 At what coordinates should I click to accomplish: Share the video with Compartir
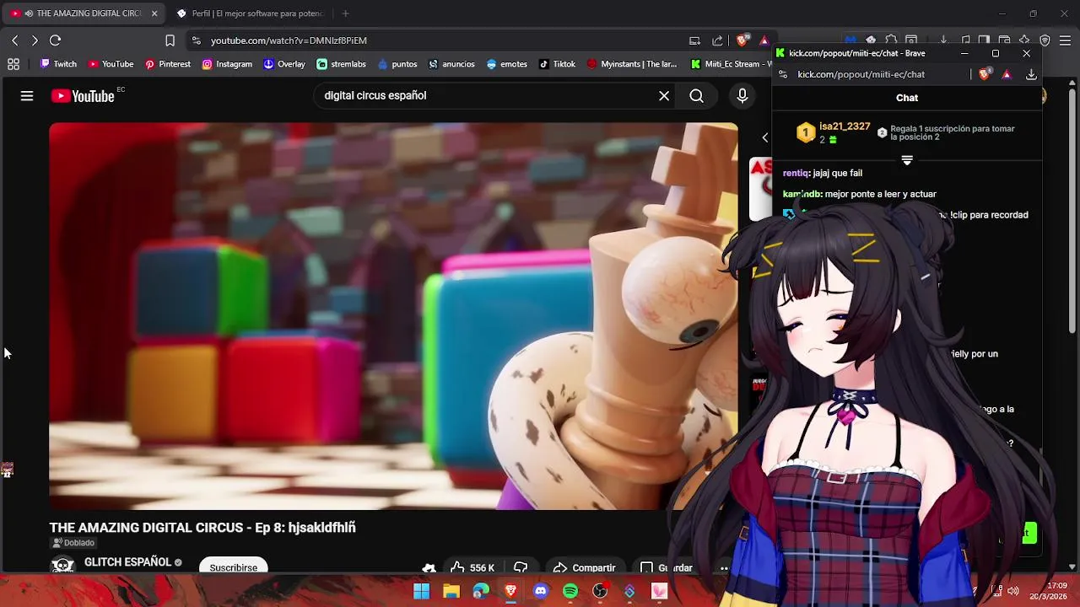click(585, 568)
